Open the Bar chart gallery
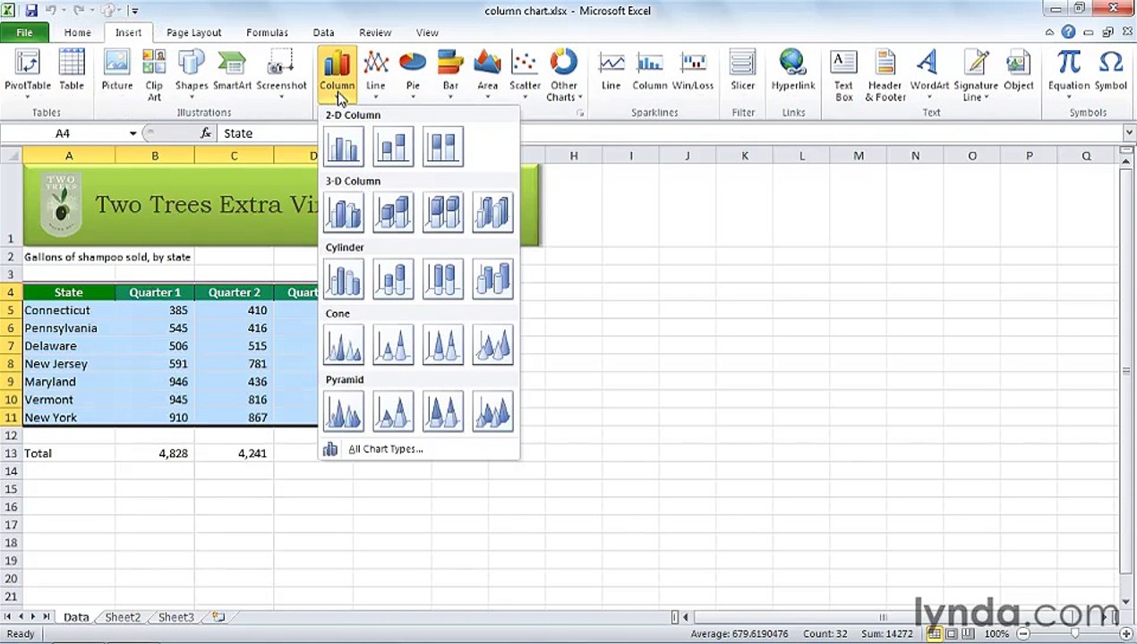This screenshot has width=1137, height=644. click(450, 74)
